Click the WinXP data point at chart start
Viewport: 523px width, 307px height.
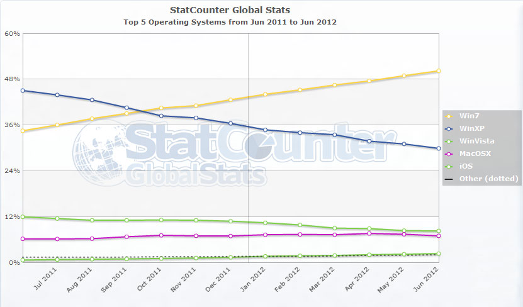point(23,91)
